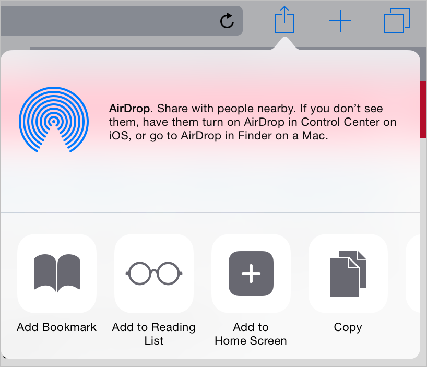Tap the "Add to Reading List" label

pyautogui.click(x=154, y=334)
